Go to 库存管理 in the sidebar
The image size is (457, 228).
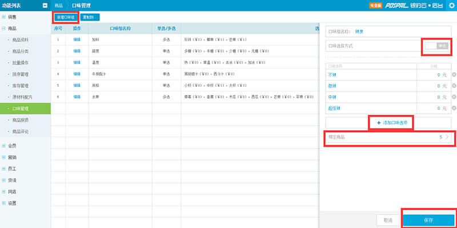[x=21, y=86]
